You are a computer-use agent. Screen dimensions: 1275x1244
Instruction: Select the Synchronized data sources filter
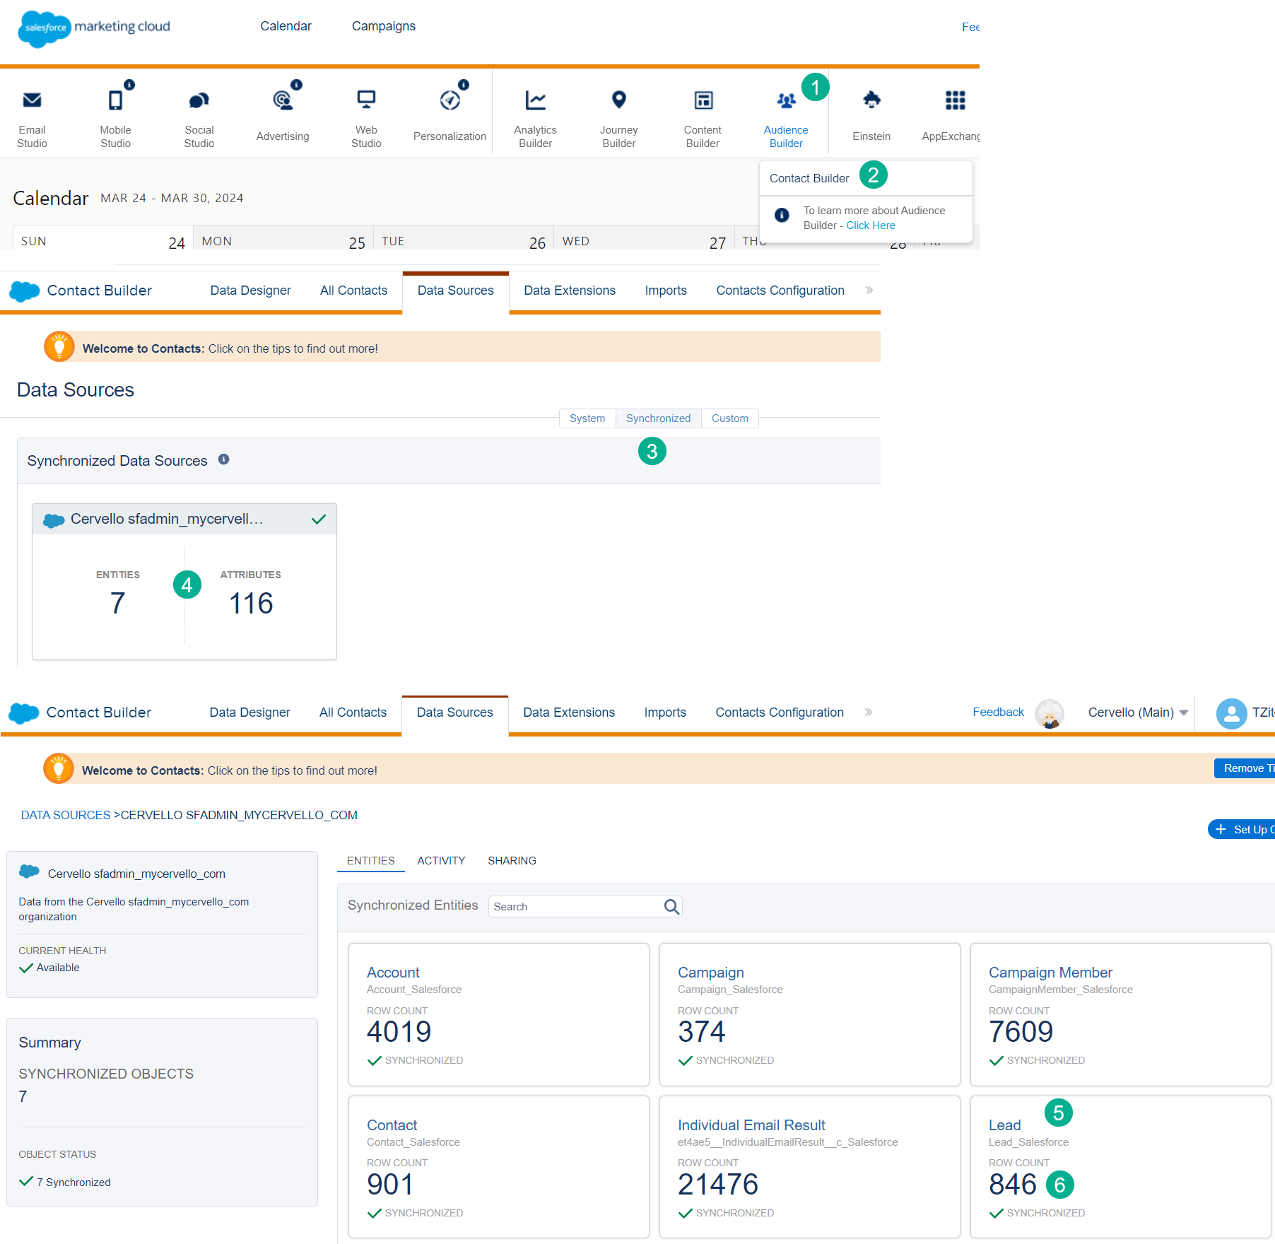point(657,418)
